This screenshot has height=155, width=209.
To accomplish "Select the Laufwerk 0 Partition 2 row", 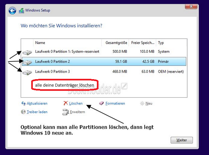I will coord(104,62).
